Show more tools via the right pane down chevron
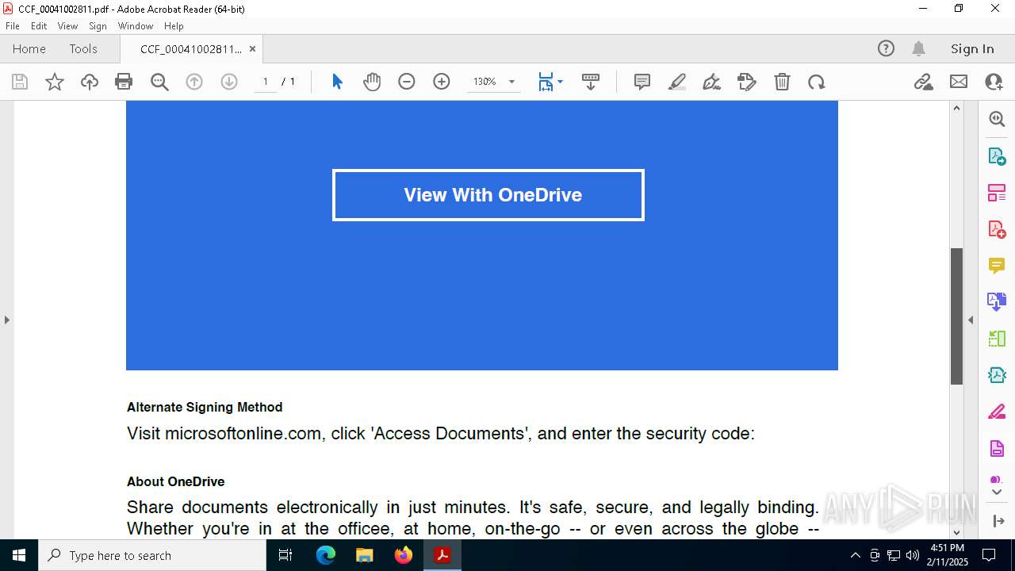1015x571 pixels. coord(997,492)
